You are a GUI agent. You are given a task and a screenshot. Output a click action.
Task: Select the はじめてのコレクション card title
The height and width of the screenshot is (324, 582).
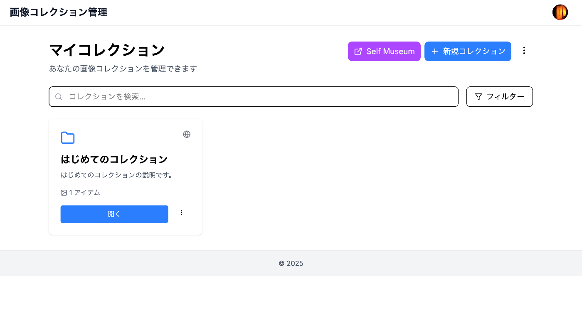click(x=114, y=160)
